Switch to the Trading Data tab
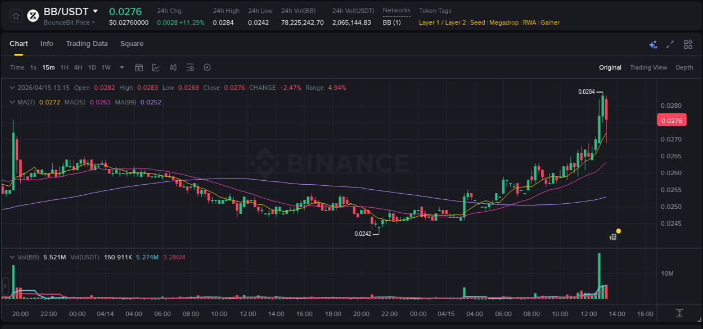The height and width of the screenshot is (329, 703). click(x=87, y=44)
